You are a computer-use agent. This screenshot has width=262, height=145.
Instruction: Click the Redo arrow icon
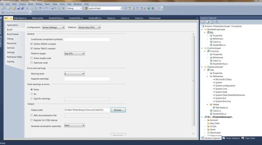(x=46, y=8)
